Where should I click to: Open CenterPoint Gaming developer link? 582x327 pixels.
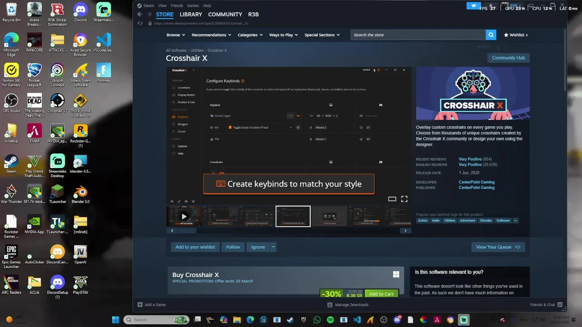pos(477,182)
